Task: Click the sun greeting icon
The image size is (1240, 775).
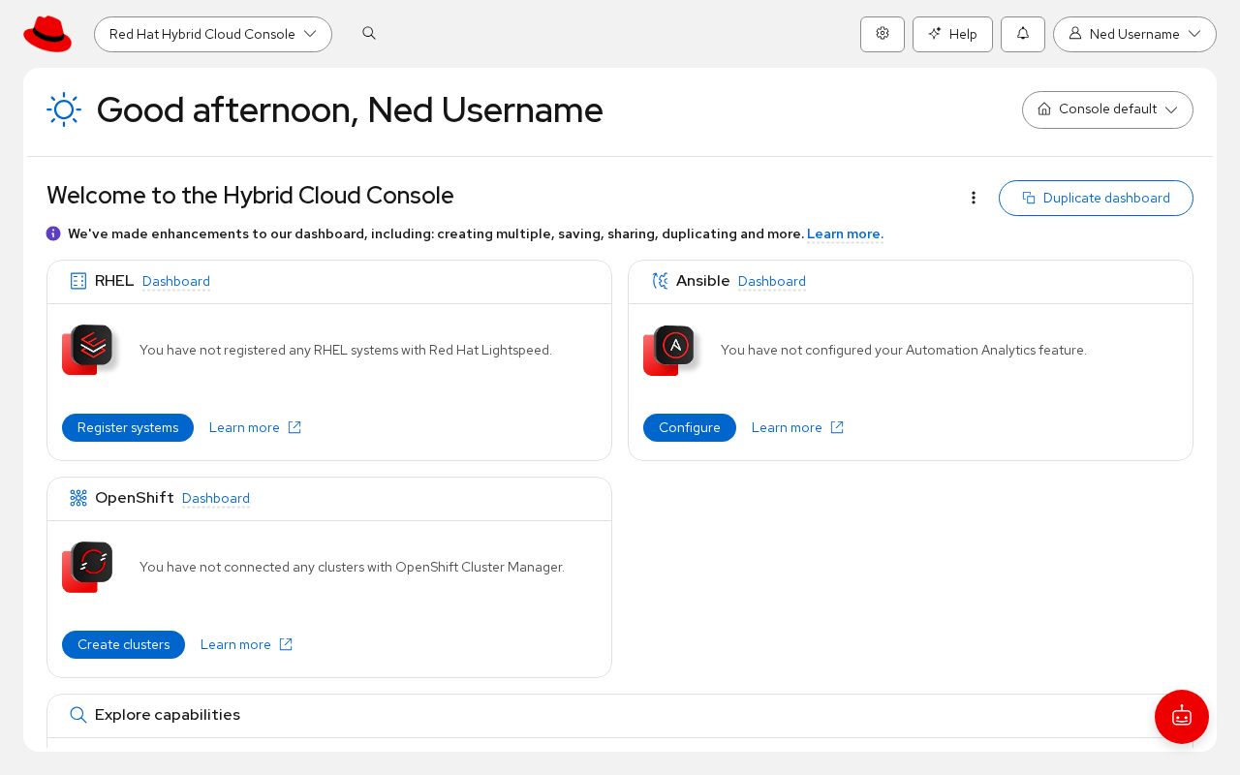Action: pos(64,109)
